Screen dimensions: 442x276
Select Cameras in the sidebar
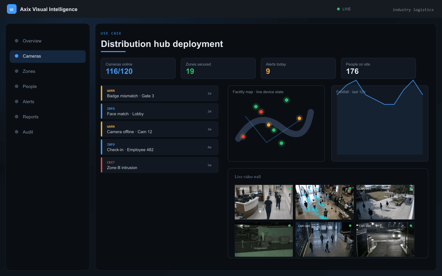(x=48, y=56)
